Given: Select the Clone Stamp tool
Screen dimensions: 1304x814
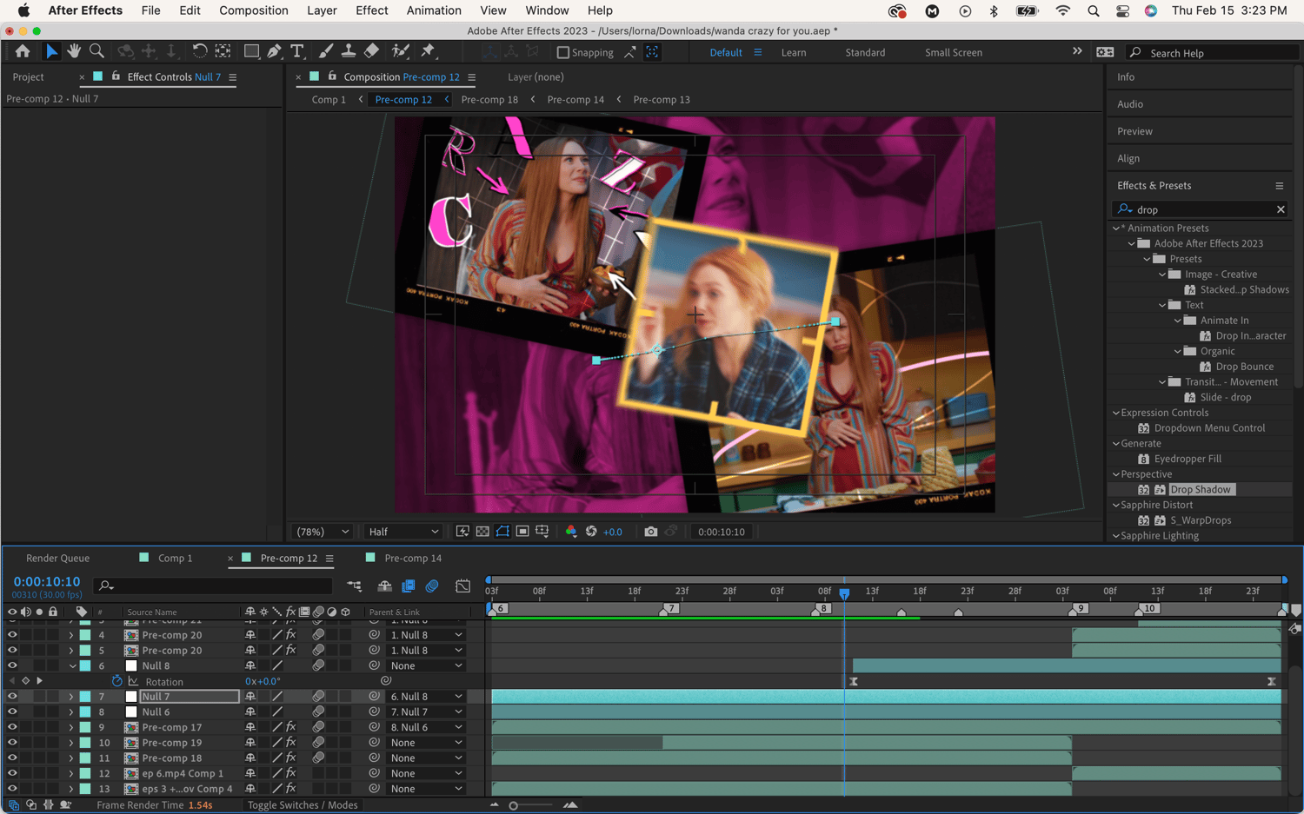Looking at the screenshot, I should (348, 52).
